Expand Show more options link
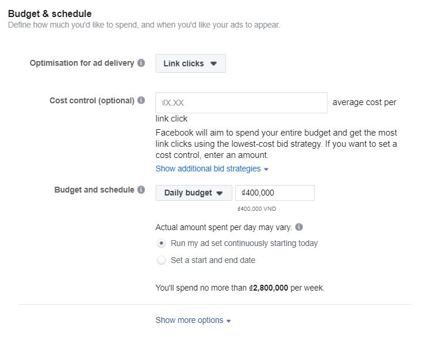 (190, 320)
